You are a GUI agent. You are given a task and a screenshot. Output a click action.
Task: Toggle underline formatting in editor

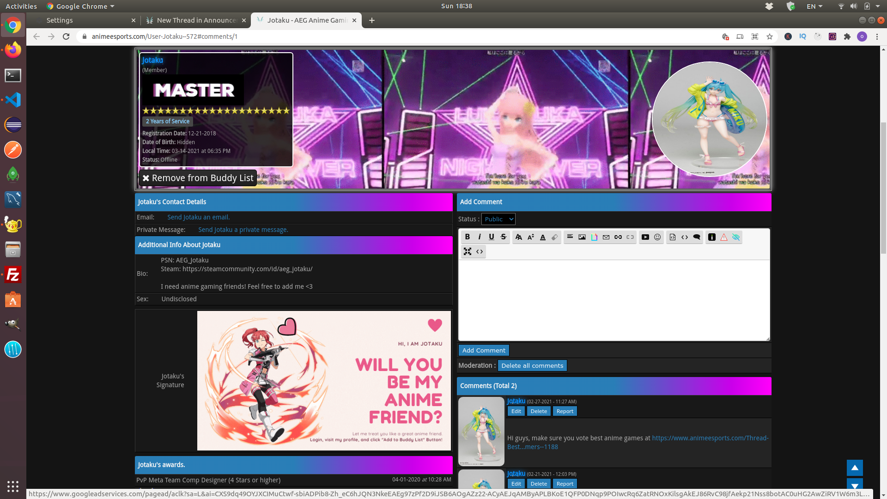pyautogui.click(x=492, y=237)
